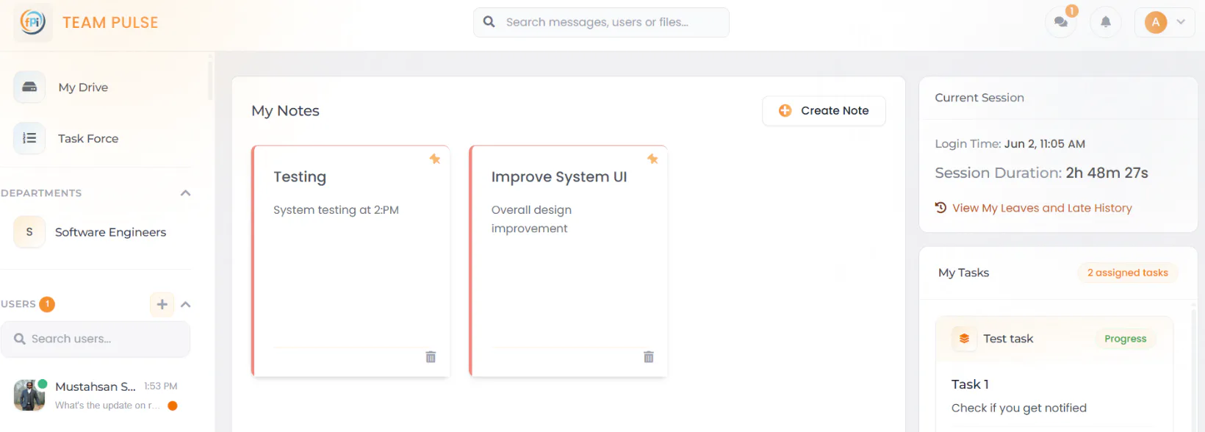Click the Progress status badge
1205x432 pixels.
click(x=1126, y=339)
